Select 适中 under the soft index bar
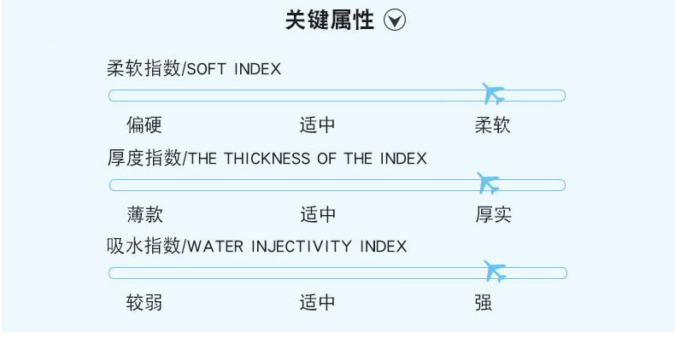 point(318,125)
